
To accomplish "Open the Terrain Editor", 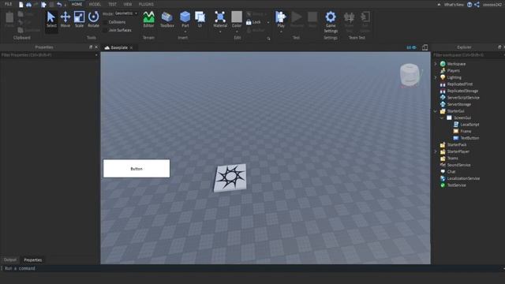I will pos(148,20).
